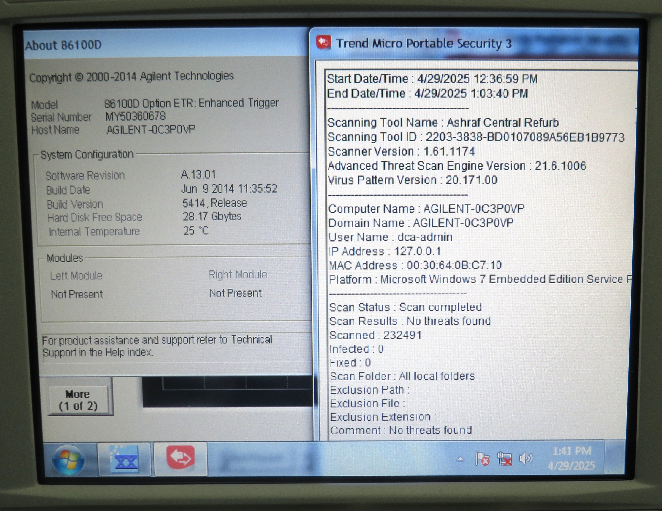The image size is (662, 511).
Task: Select Scanned 232491 line
Action: tap(376, 335)
